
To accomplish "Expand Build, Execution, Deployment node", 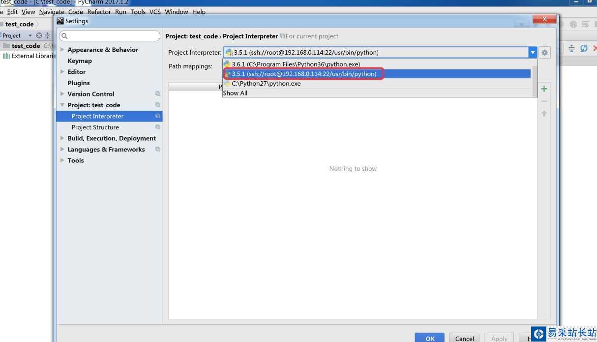I will 62,138.
